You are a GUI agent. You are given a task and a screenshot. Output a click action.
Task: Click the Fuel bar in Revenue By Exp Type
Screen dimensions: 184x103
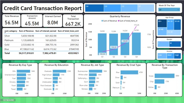click(21, 78)
